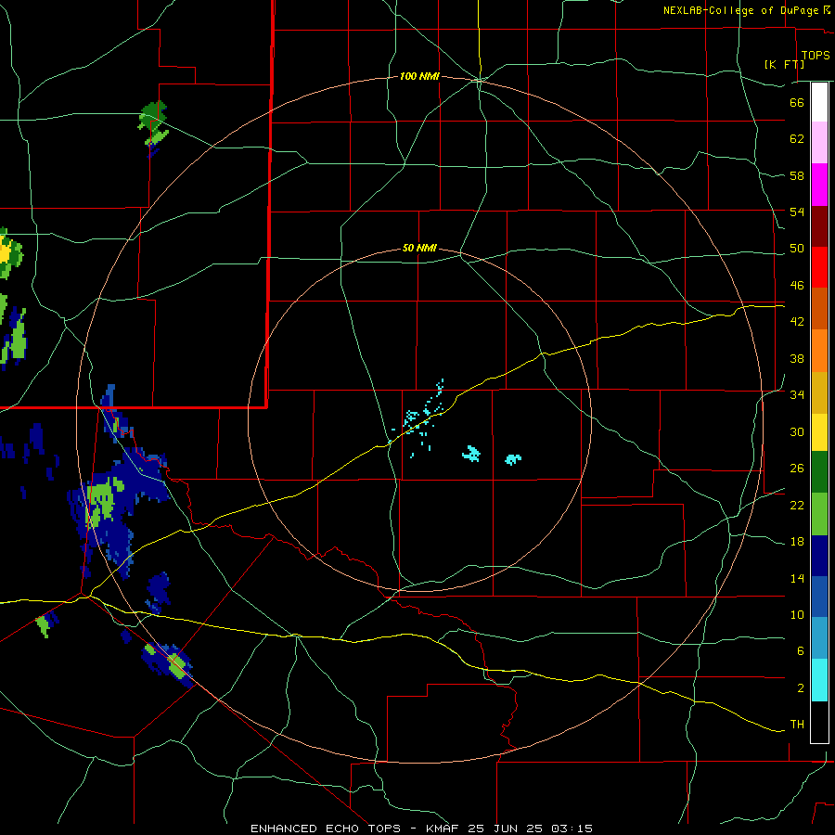Click the "10" legend value

click(x=797, y=615)
